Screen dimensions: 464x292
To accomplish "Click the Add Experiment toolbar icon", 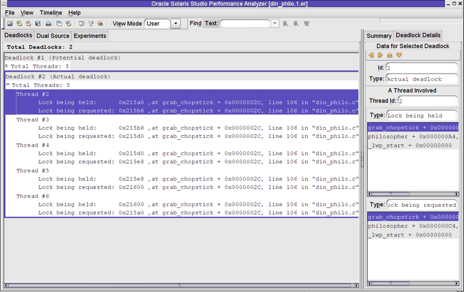I will click(x=19, y=24).
